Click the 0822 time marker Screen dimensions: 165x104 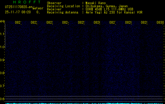34,22
